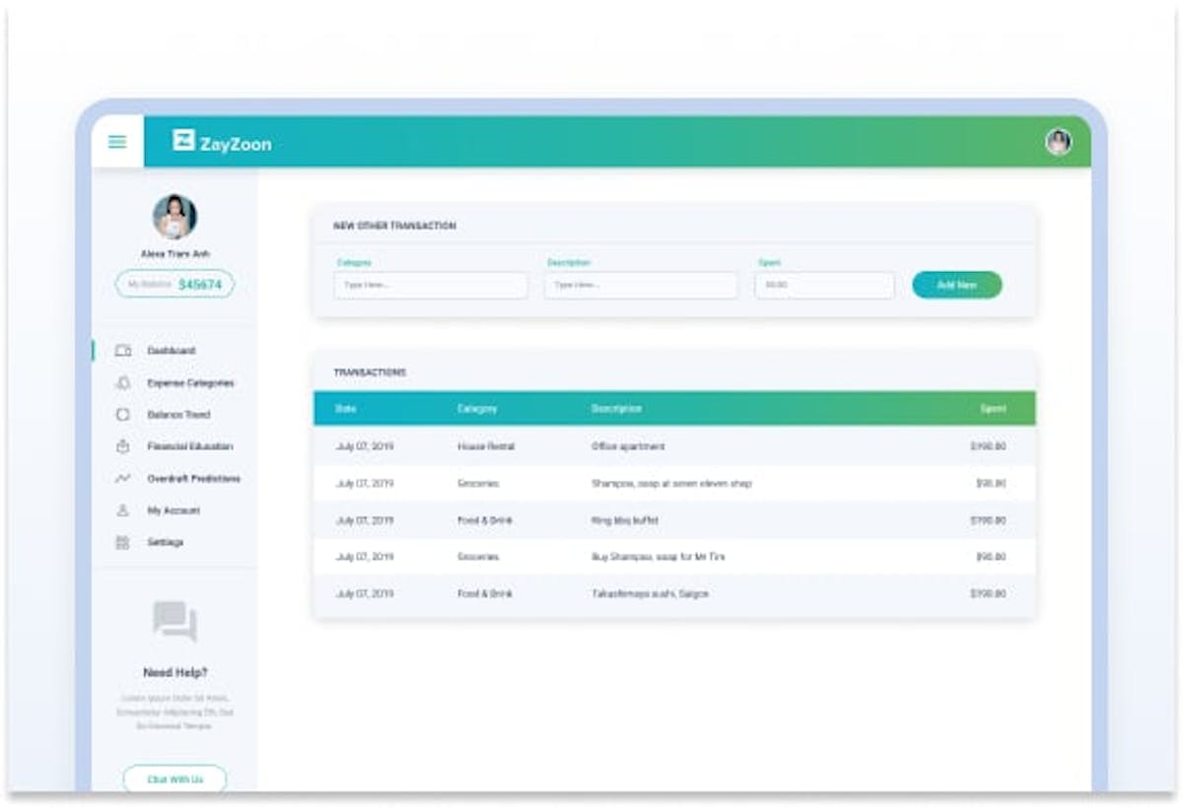The image size is (1183, 808).
Task: Focus the Description input field
Action: point(641,285)
